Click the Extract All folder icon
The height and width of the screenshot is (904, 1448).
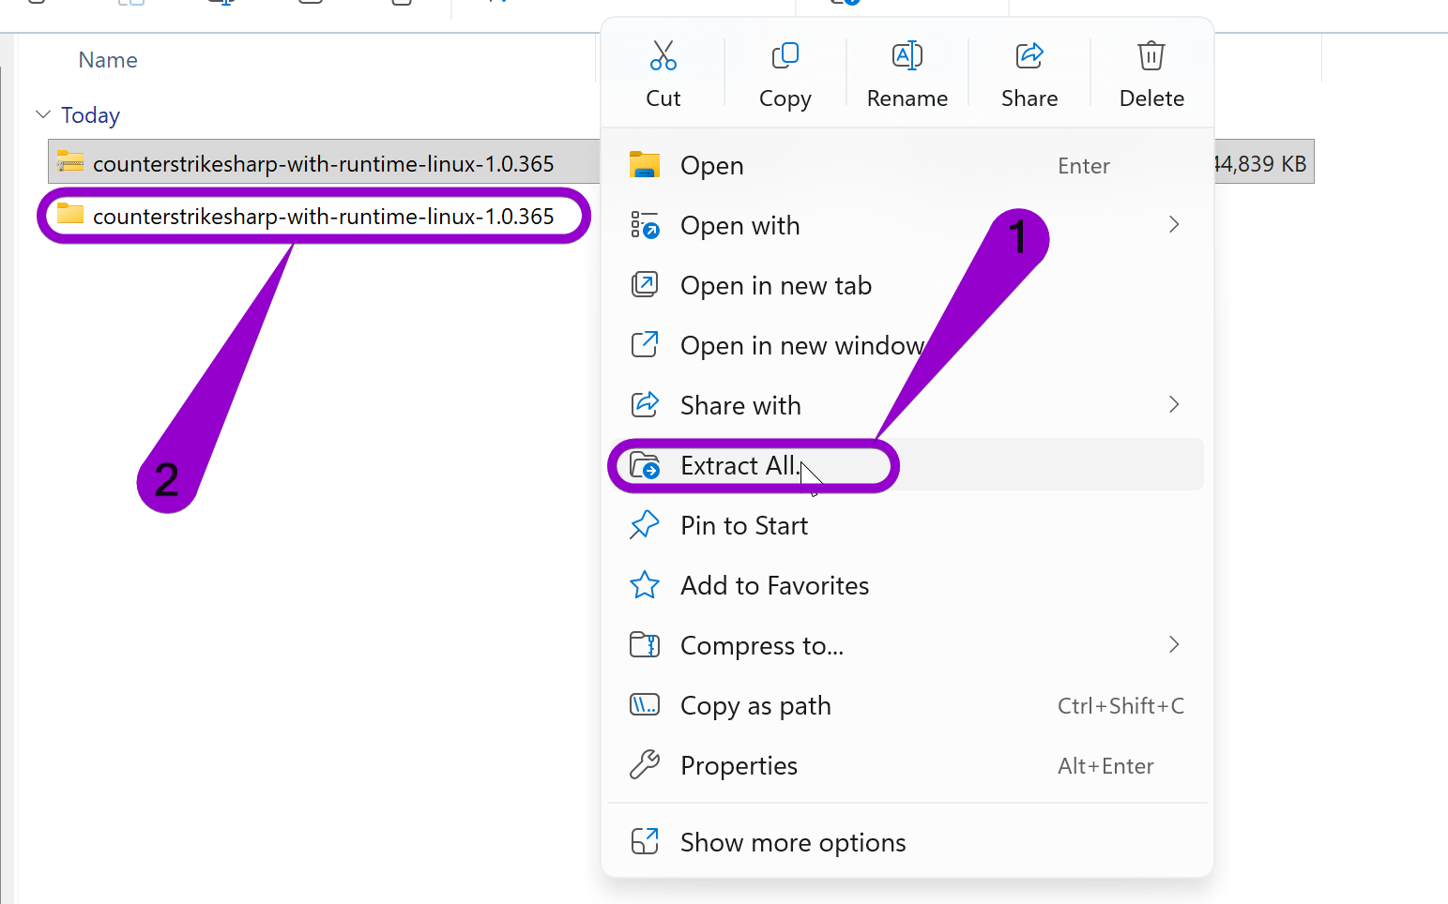coord(645,465)
